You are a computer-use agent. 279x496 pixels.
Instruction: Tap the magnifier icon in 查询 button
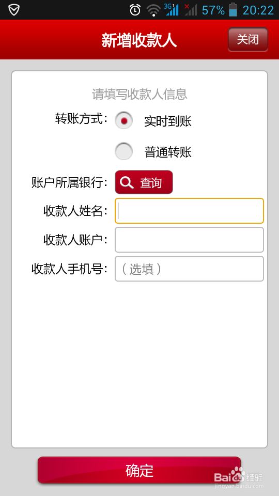[x=127, y=182]
